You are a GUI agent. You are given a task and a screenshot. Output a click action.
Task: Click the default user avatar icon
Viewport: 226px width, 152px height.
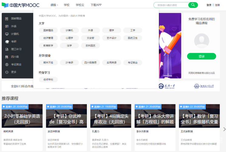click(x=201, y=41)
